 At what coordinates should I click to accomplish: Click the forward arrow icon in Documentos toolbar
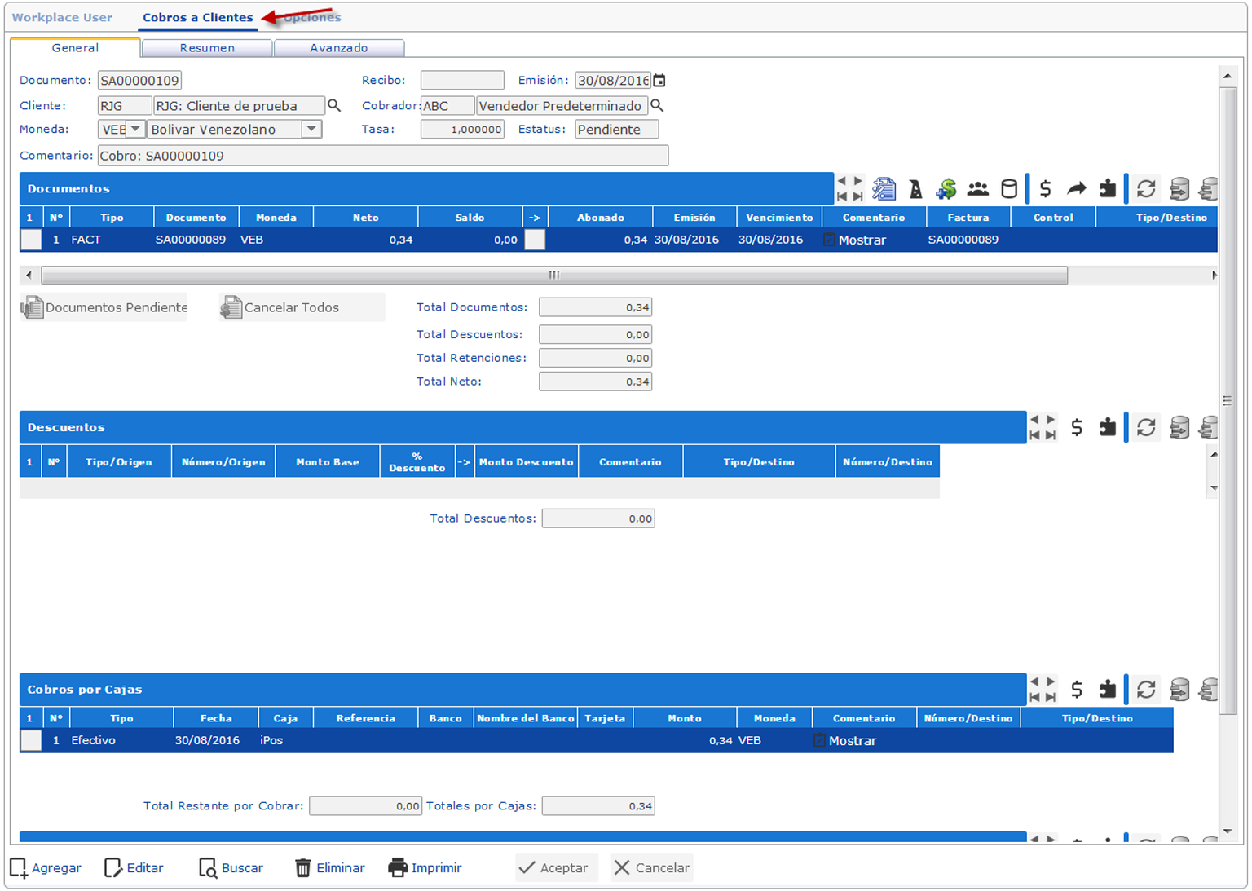(1077, 189)
